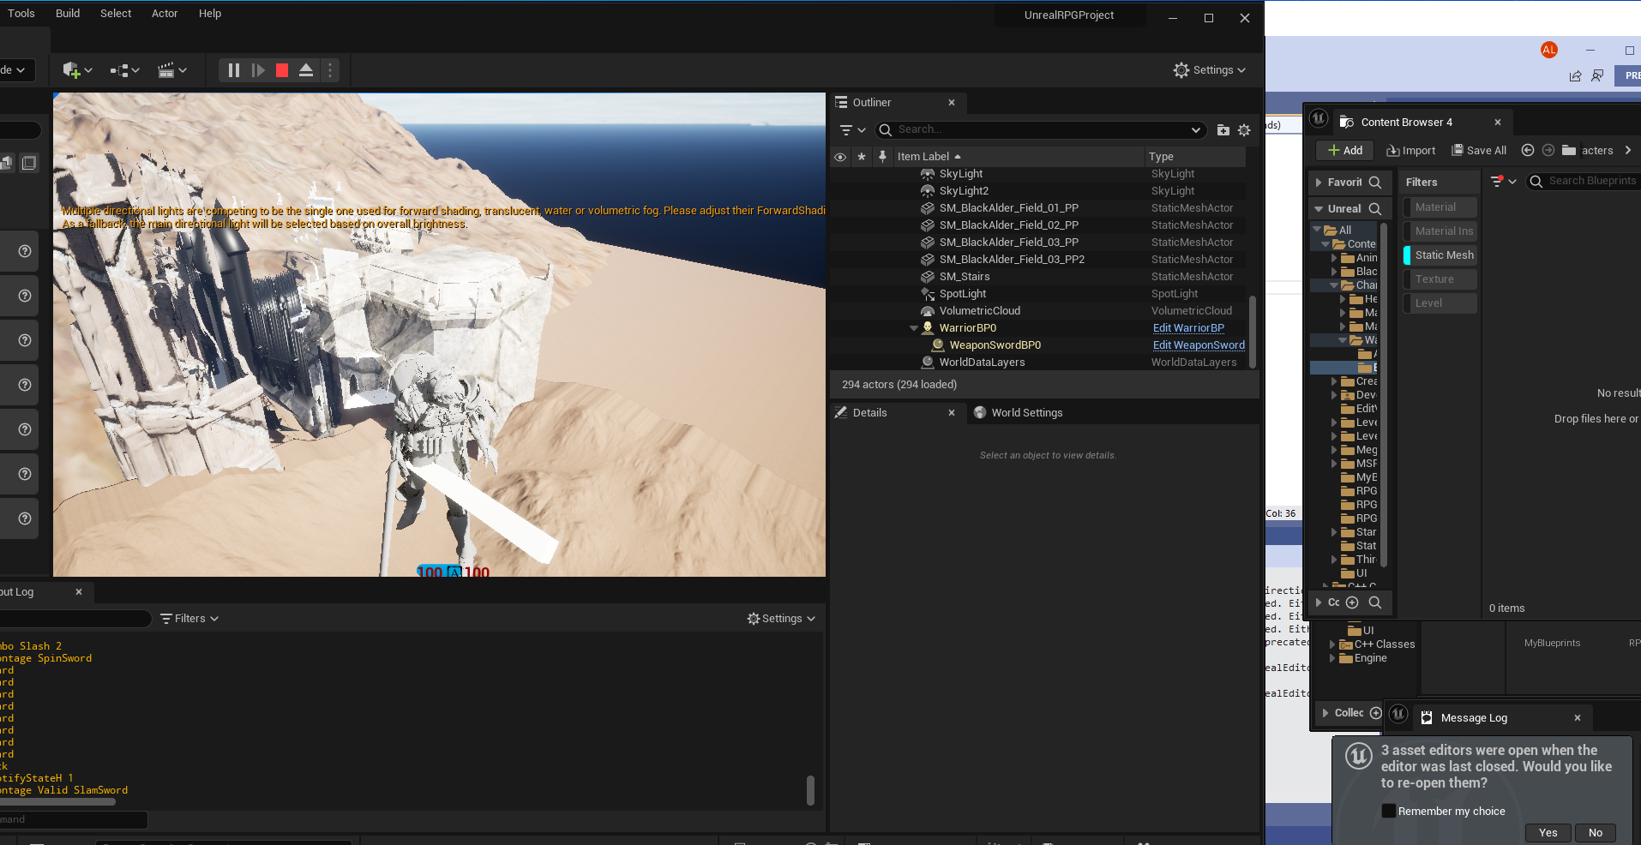The height and width of the screenshot is (845, 1641).
Task: Open the Output Log Filters dropdown
Action: [x=189, y=619]
